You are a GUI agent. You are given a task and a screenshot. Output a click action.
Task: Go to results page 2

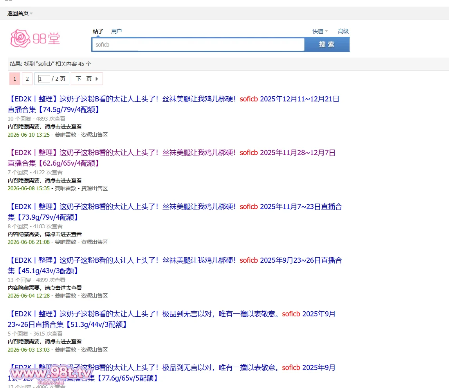point(27,79)
